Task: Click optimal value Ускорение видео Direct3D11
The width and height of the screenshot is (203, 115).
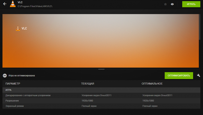Action: click(x=157, y=96)
